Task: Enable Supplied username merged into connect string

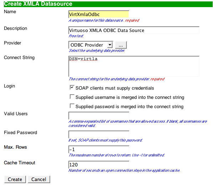Action: [72, 97]
